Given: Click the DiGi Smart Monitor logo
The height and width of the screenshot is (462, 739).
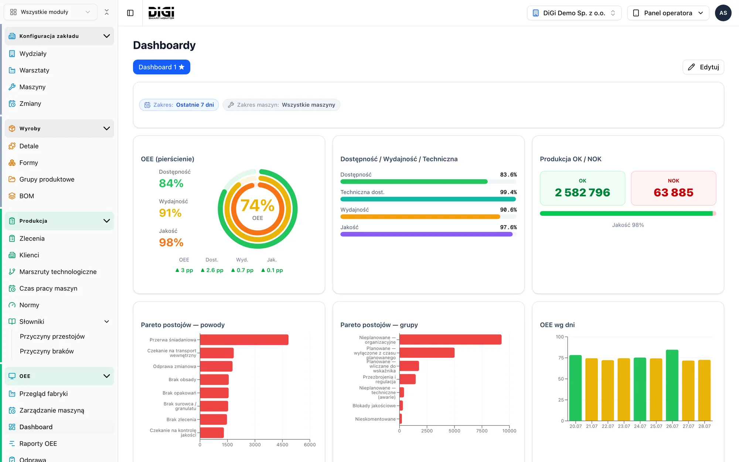Looking at the screenshot, I should coord(161,13).
